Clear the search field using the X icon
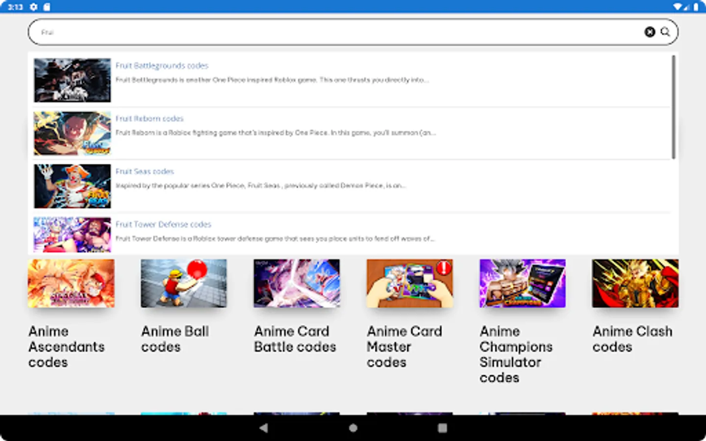Viewport: 706px width, 441px height. 650,32
